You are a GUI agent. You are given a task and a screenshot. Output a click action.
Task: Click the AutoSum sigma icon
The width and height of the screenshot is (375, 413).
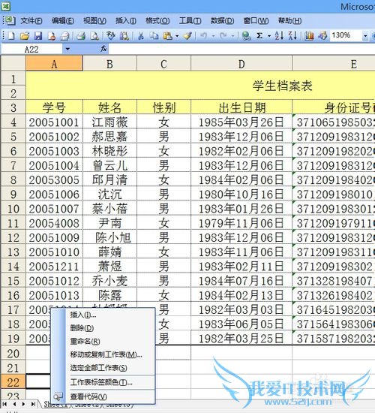pyautogui.click(x=259, y=35)
